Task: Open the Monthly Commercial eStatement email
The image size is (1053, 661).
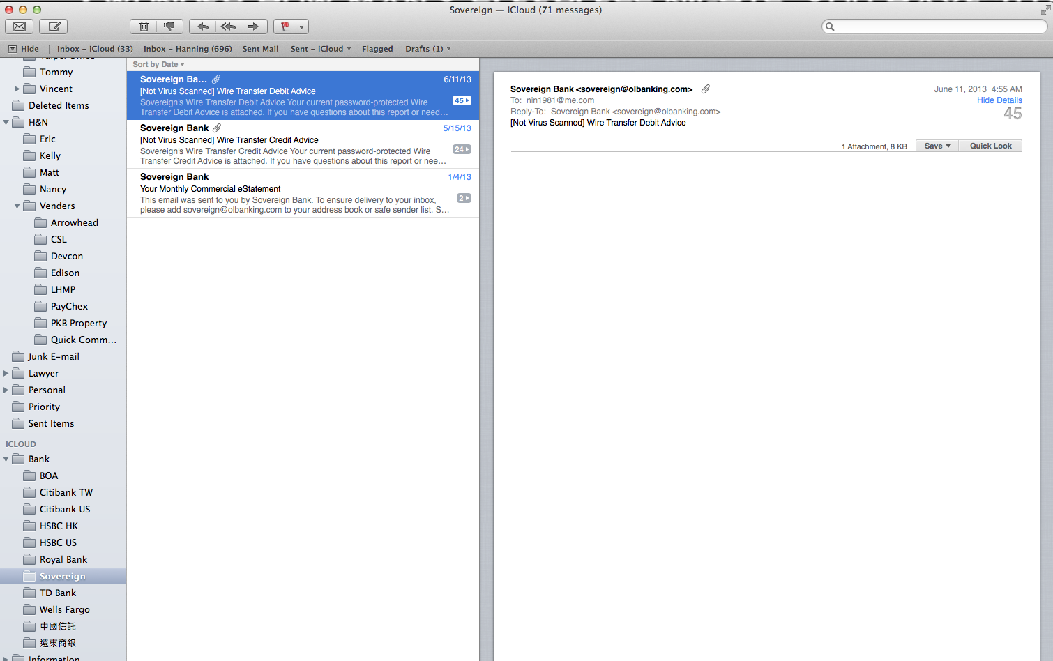Action: pyautogui.click(x=303, y=193)
